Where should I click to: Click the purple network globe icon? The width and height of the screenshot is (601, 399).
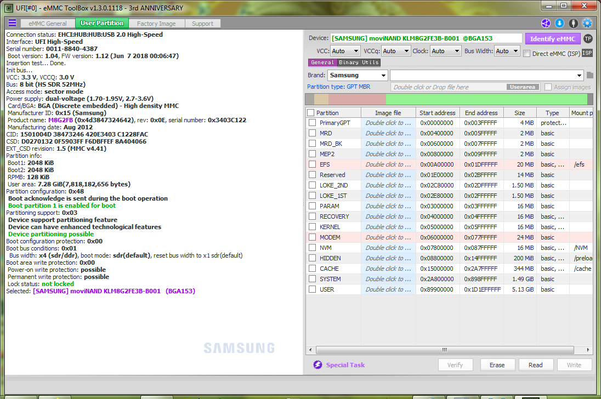pos(546,24)
